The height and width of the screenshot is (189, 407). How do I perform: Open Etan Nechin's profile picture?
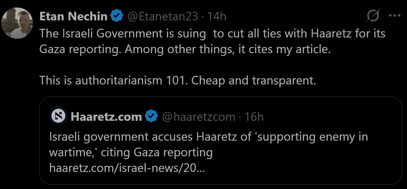click(x=17, y=23)
